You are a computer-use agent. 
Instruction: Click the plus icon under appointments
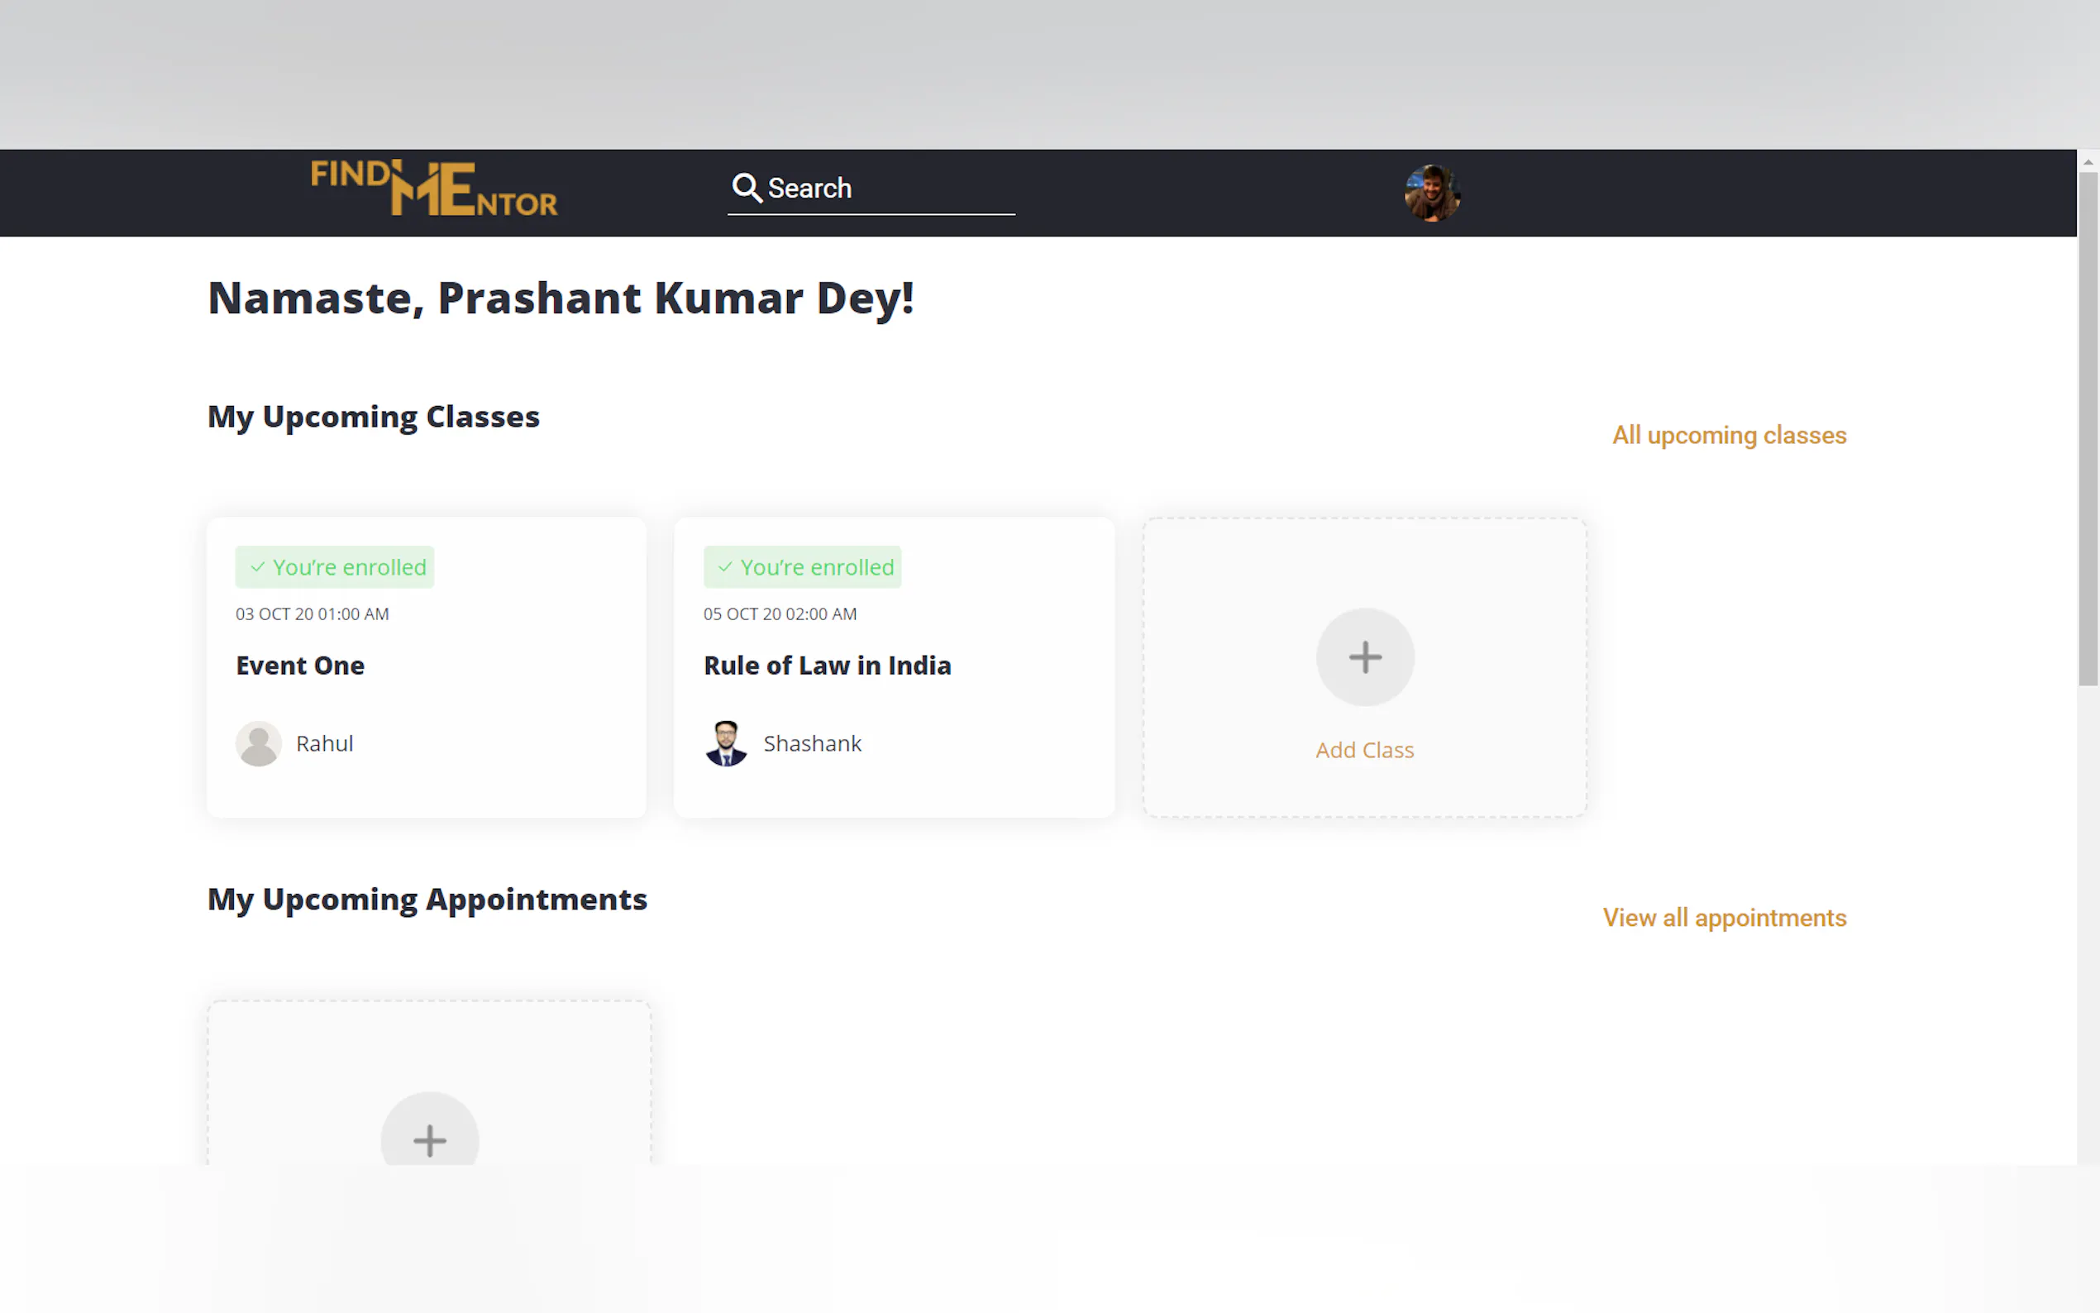coord(430,1139)
